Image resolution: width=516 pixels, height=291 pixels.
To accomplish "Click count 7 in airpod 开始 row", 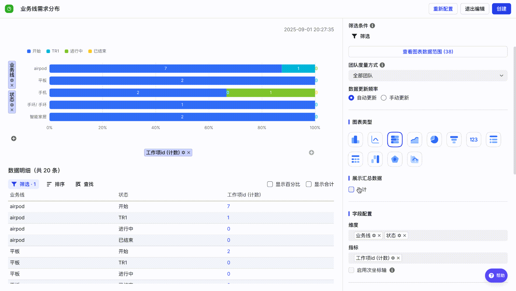I will (x=228, y=207).
